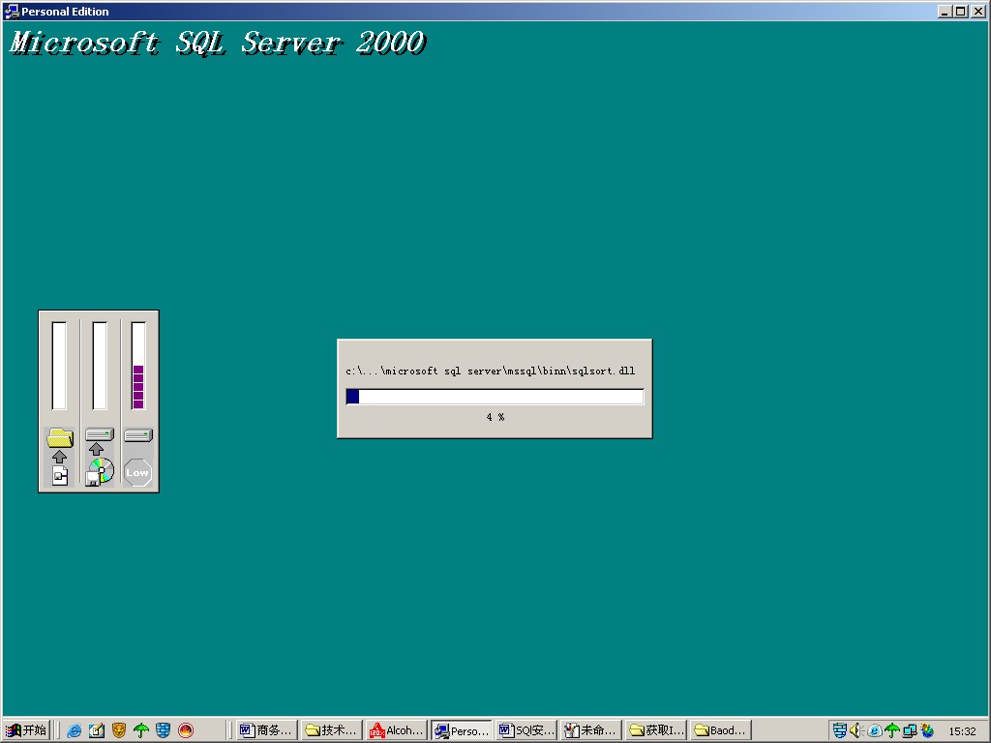Switch to the 商务... Word taskbar button
991x743 pixels.
point(266,730)
